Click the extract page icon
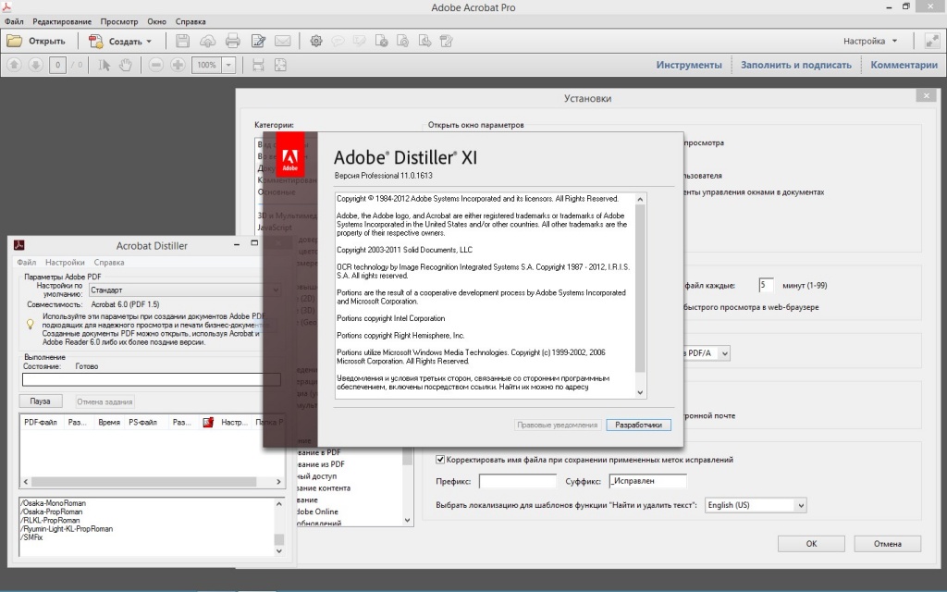 [424, 41]
